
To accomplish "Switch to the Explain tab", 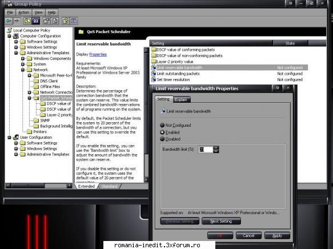I will pyautogui.click(x=181, y=99).
